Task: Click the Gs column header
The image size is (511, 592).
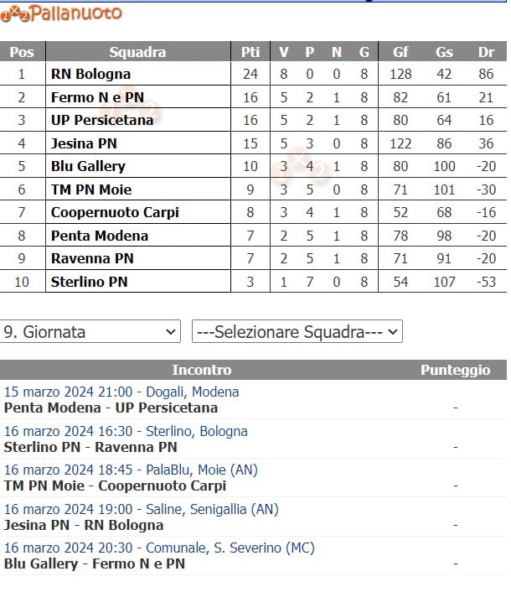Action: pos(444,52)
